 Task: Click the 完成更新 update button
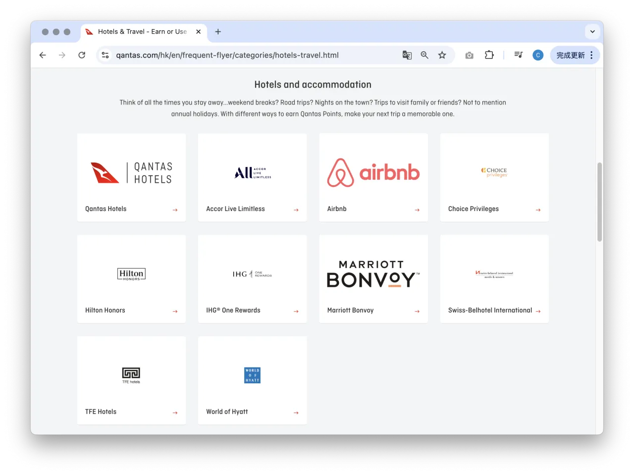pos(575,55)
